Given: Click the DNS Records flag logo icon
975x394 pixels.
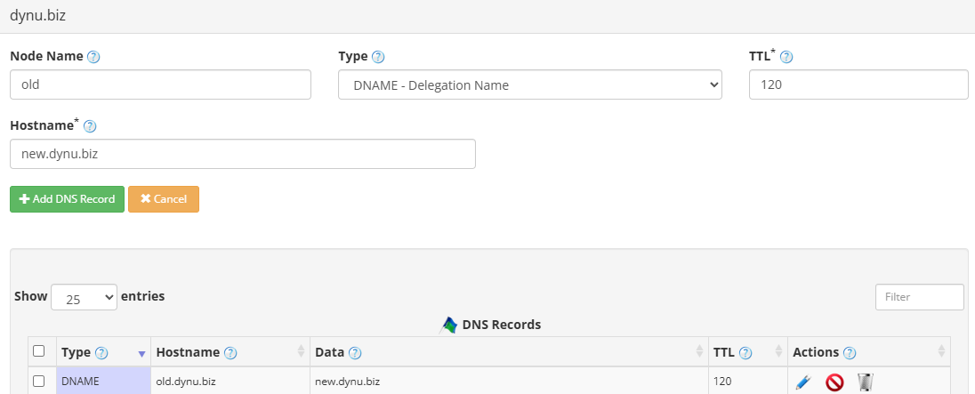Looking at the screenshot, I should pyautogui.click(x=448, y=325).
